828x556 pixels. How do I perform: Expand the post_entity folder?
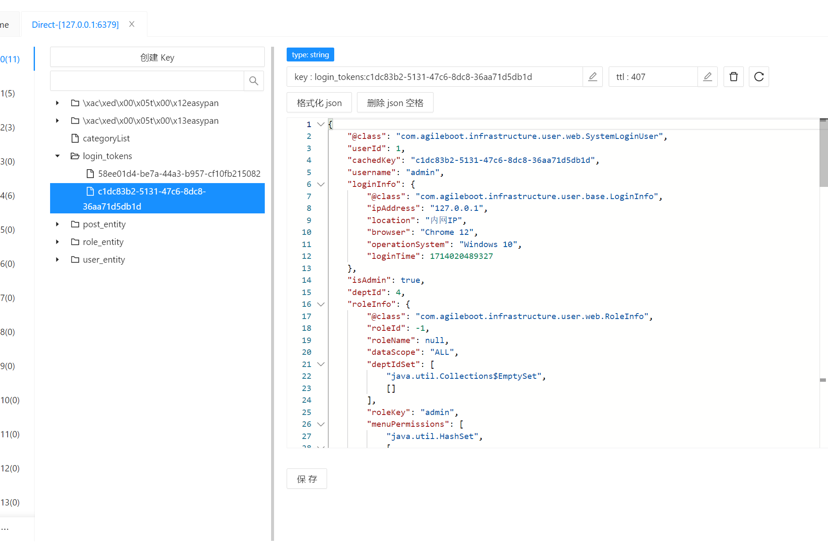[57, 224]
